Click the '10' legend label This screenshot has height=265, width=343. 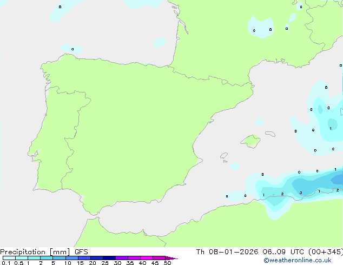68,263
